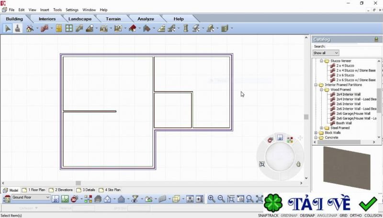
Task: Open the Landscape ribbon tab
Action: point(80,19)
